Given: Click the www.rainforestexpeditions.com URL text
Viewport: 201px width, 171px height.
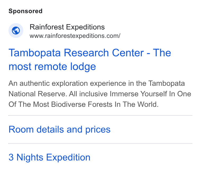Looking at the screenshot, I should click(75, 36).
